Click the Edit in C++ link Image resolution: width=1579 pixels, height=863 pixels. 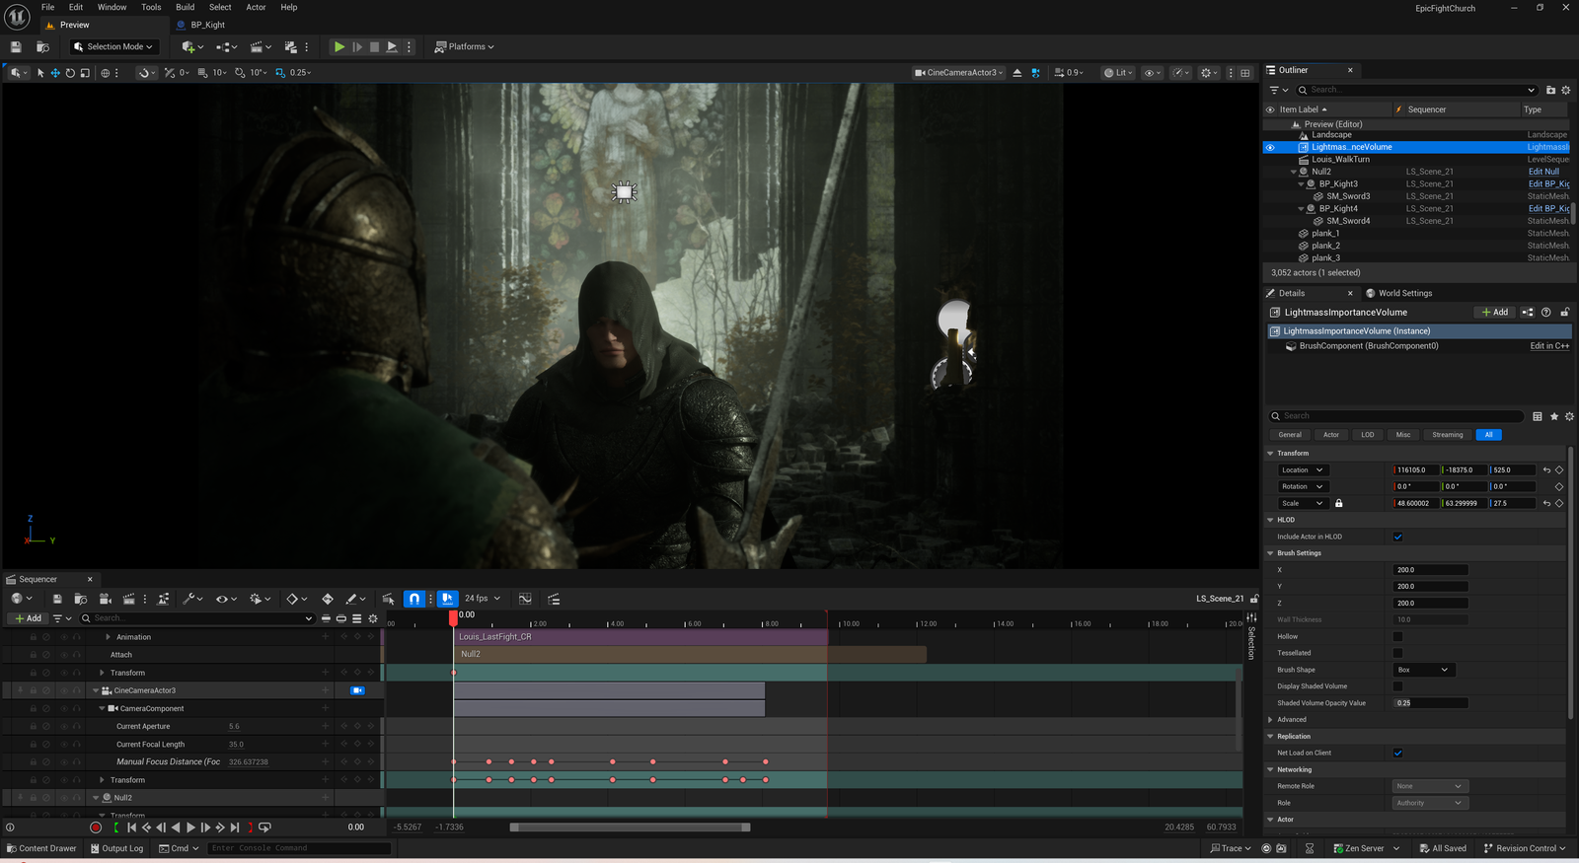[1548, 346]
